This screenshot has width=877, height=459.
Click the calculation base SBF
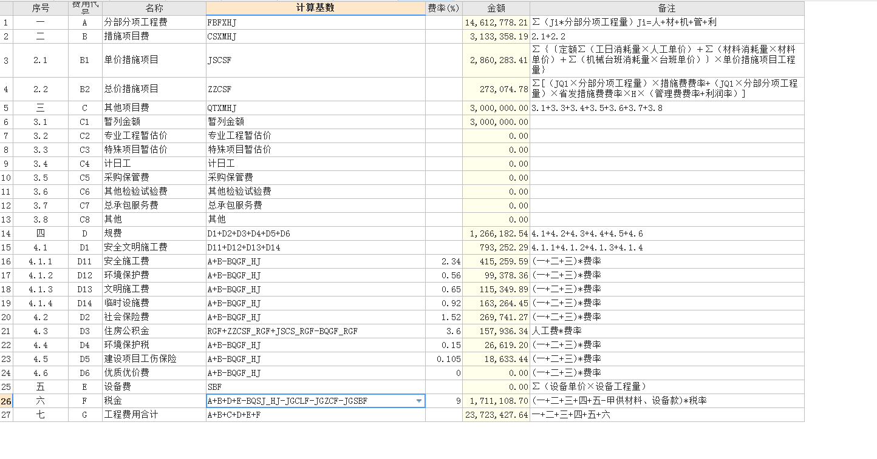(316, 387)
